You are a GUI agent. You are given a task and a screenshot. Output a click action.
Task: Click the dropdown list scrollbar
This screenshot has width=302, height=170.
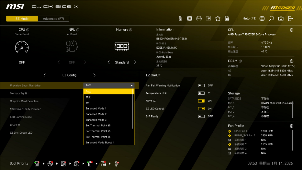click(133, 109)
